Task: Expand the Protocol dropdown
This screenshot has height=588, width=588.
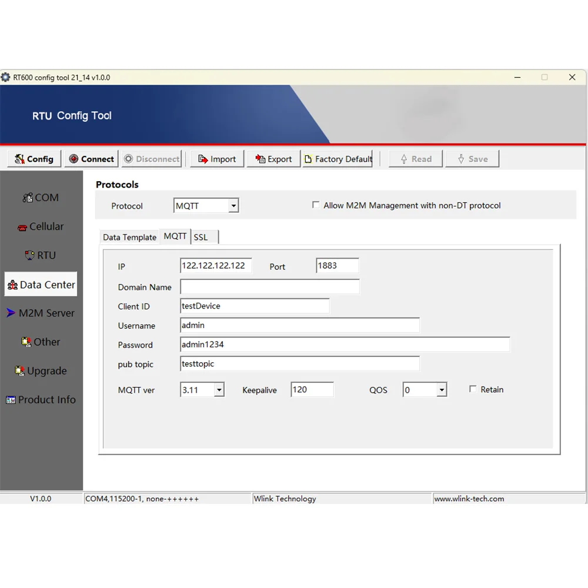Action: 233,206
